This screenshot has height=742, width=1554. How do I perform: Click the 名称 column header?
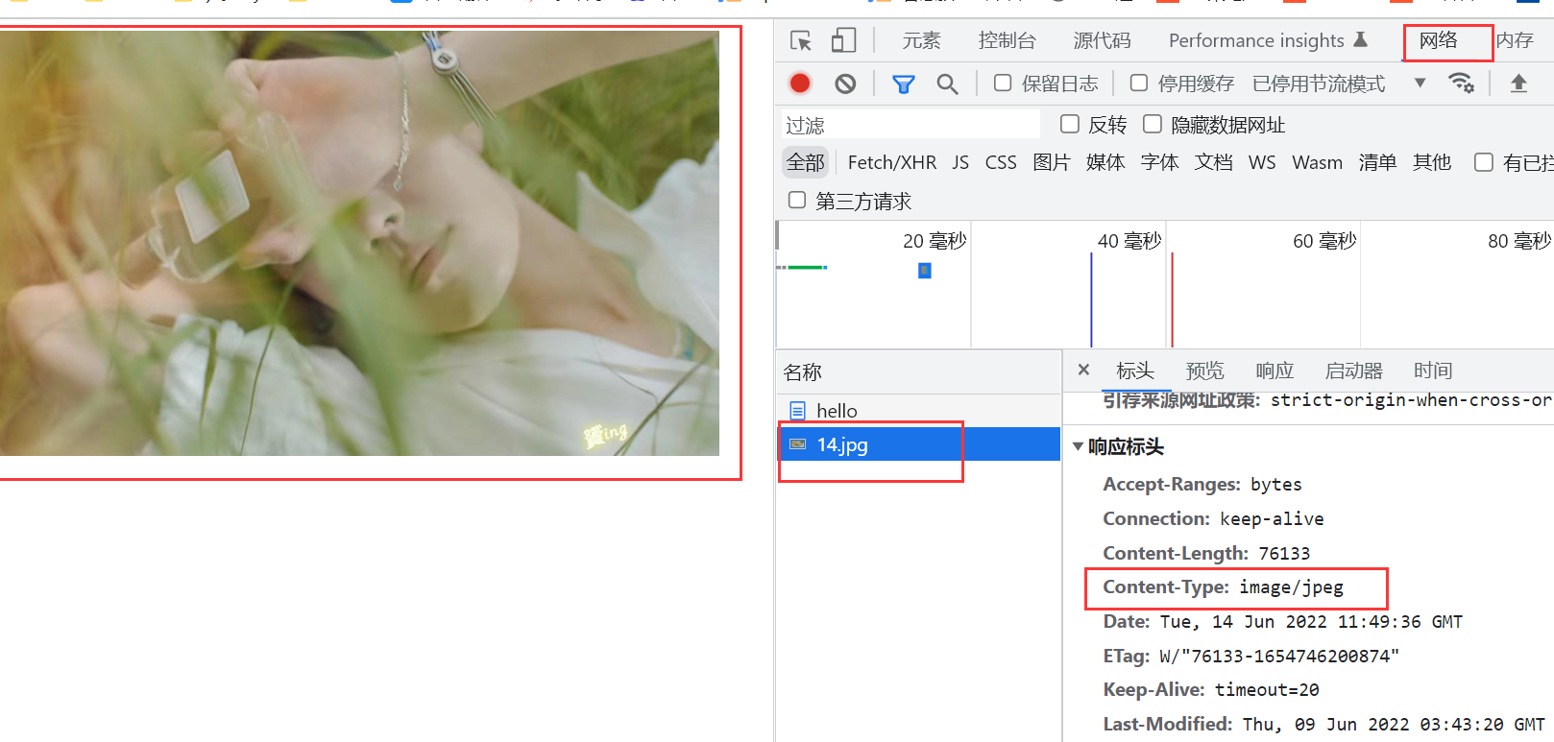coord(918,372)
